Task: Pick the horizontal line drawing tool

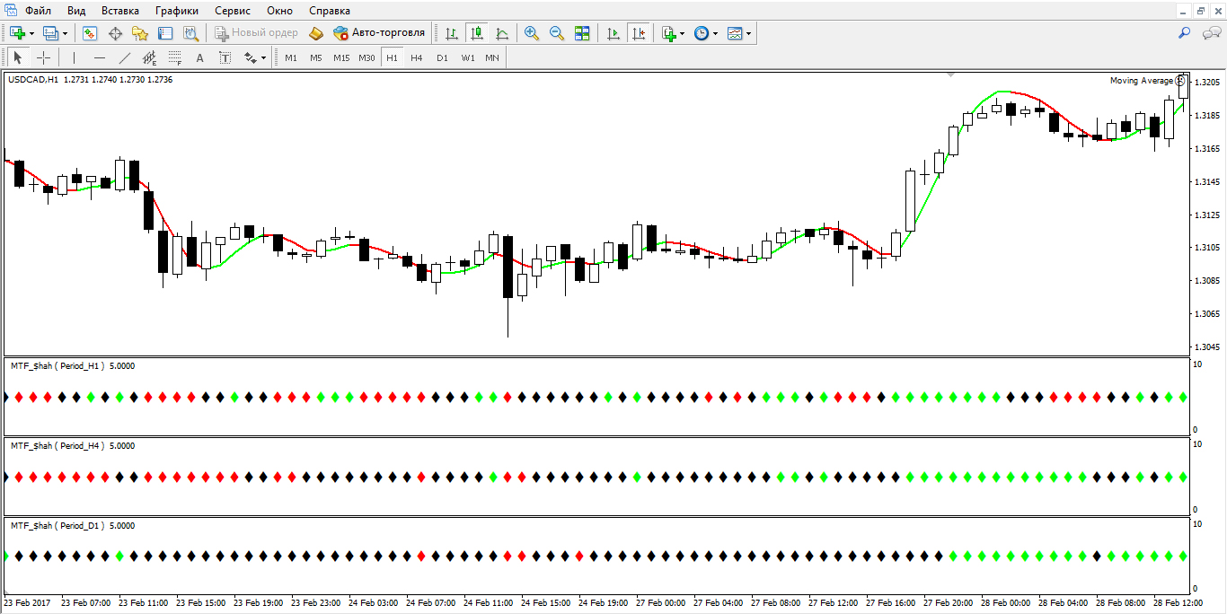Action: 100,57
